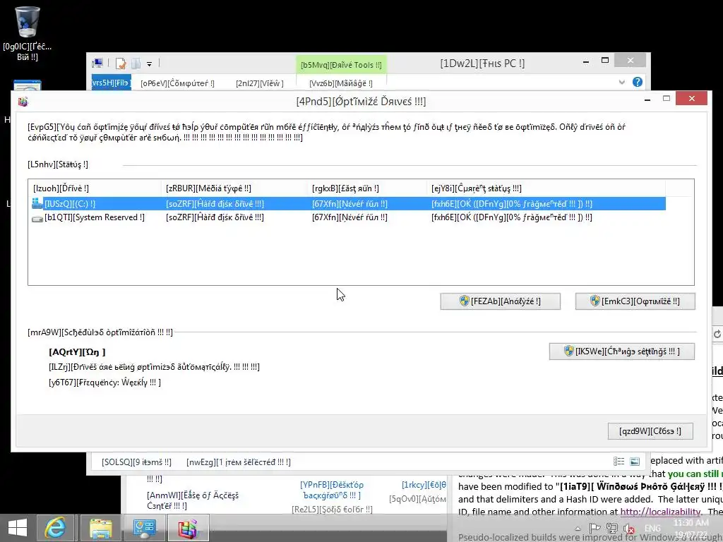Open Action Center flag tray icon
The height and width of the screenshot is (542, 723).
point(594,528)
